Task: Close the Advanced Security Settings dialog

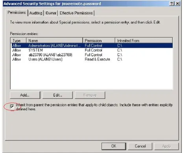Action: pyautogui.click(x=177, y=4)
